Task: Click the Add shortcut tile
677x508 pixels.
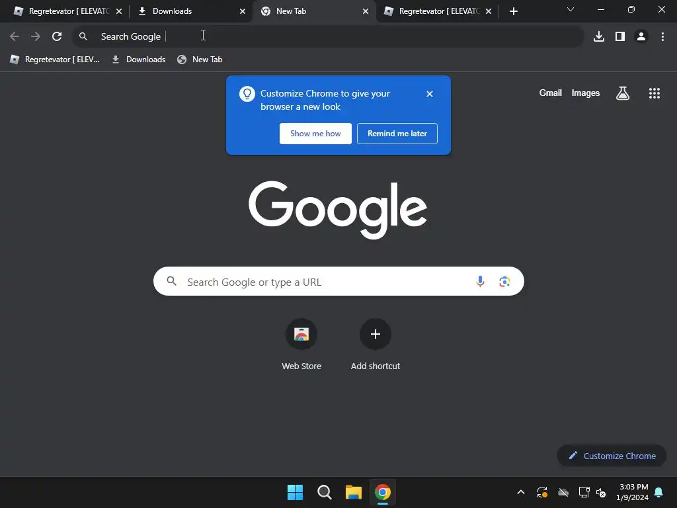Action: point(376,345)
